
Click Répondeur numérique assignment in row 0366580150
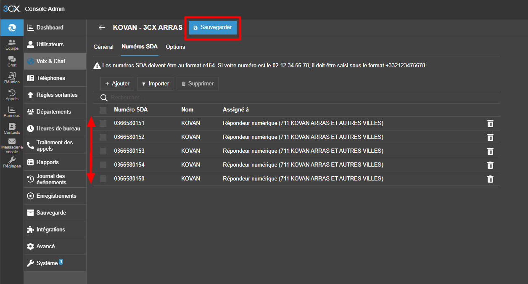(x=303, y=179)
